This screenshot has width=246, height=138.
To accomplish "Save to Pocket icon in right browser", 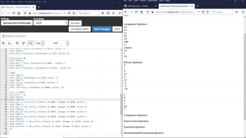I will (x=203, y=12).
